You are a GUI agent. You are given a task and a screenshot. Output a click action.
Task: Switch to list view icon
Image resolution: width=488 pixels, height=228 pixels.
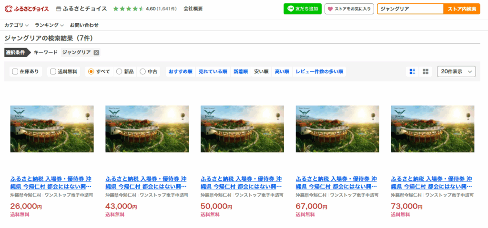coord(412,71)
